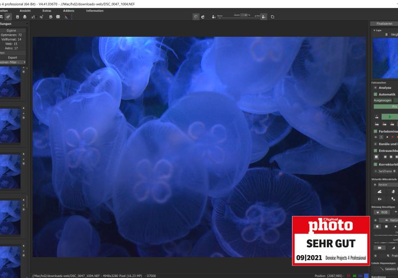398x278 pixels.
Task: Click the Export button in the left panel
Action: [x=12, y=57]
